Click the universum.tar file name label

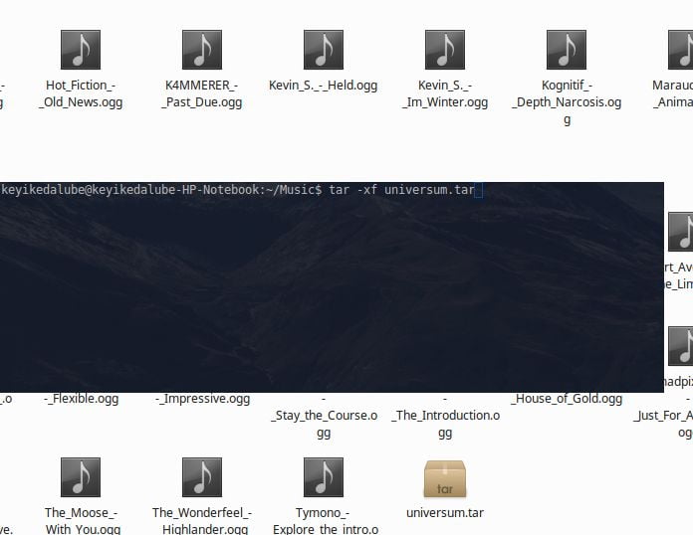point(445,513)
